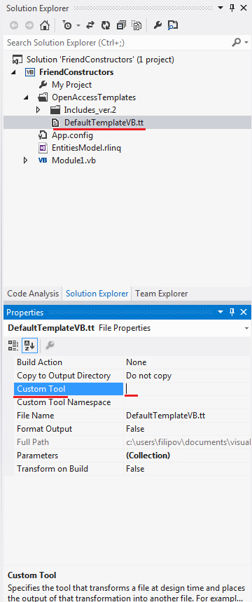
Task: Click the Refresh toolbar icon
Action: click(x=106, y=25)
